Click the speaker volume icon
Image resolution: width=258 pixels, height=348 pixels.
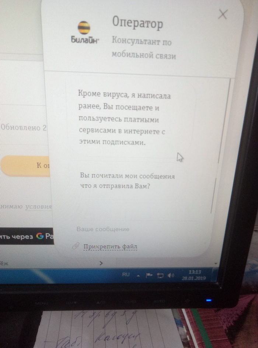[x=171, y=276]
